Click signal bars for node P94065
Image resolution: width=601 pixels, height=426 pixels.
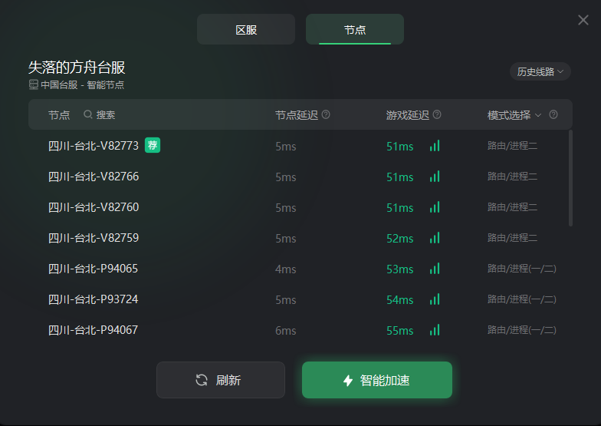pyautogui.click(x=435, y=269)
